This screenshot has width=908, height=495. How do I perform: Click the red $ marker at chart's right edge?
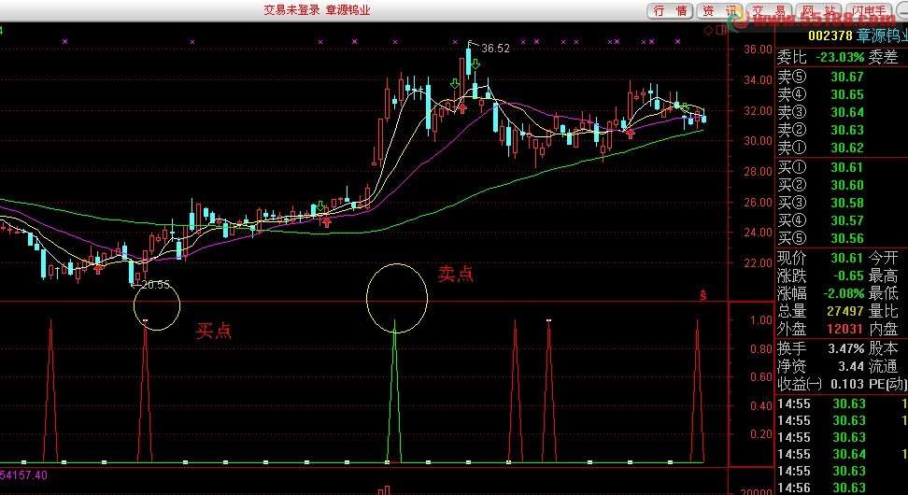[703, 296]
